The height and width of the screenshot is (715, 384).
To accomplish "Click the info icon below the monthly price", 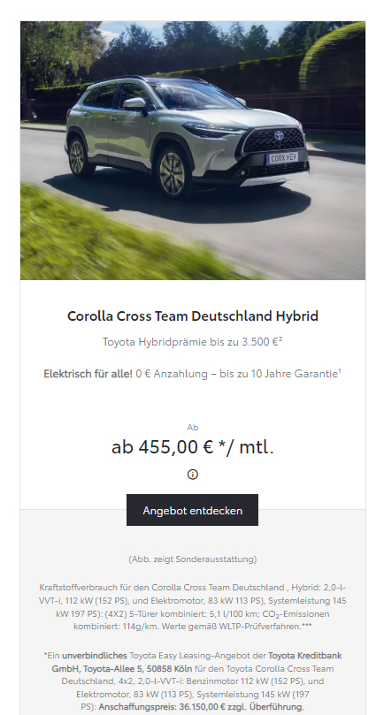I will pyautogui.click(x=193, y=475).
